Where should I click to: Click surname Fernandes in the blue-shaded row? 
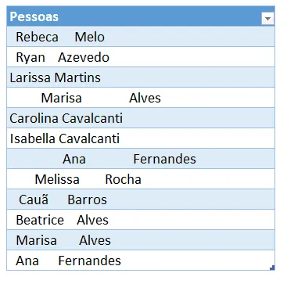point(164,159)
